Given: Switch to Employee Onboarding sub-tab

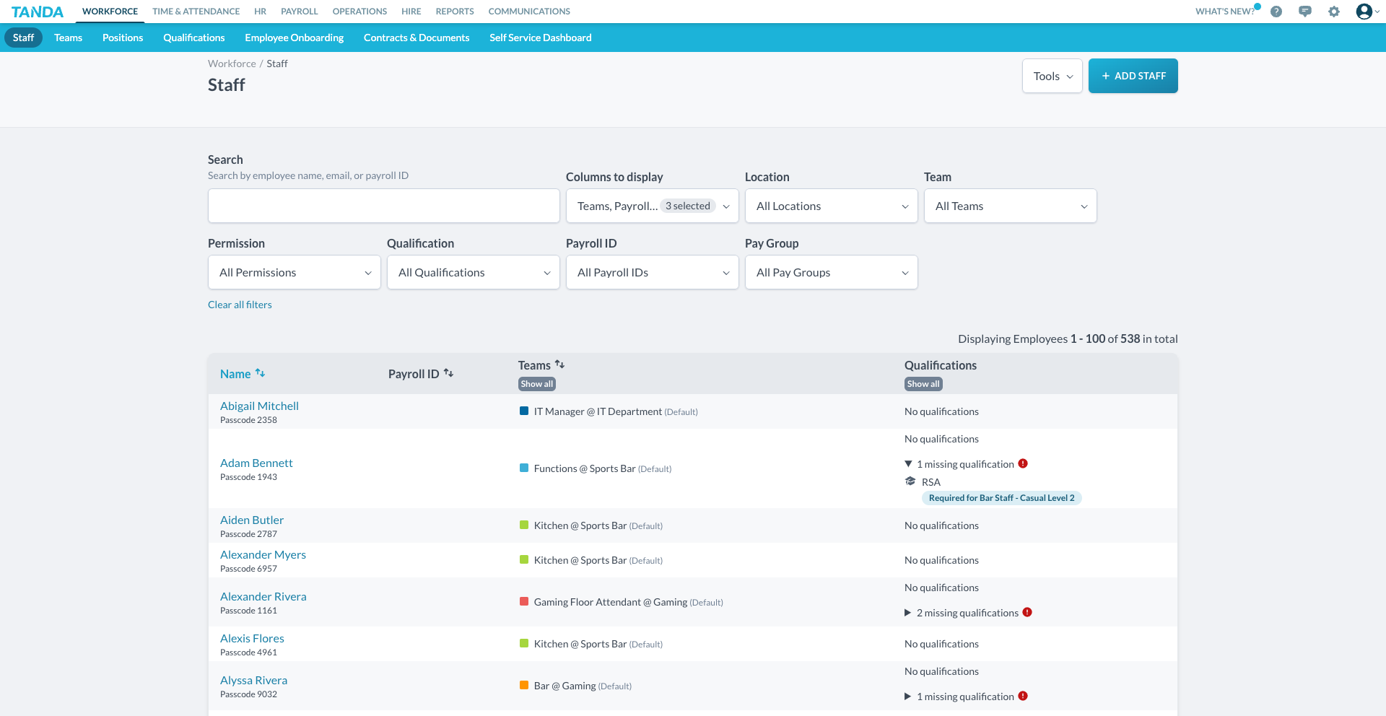Looking at the screenshot, I should click(294, 38).
